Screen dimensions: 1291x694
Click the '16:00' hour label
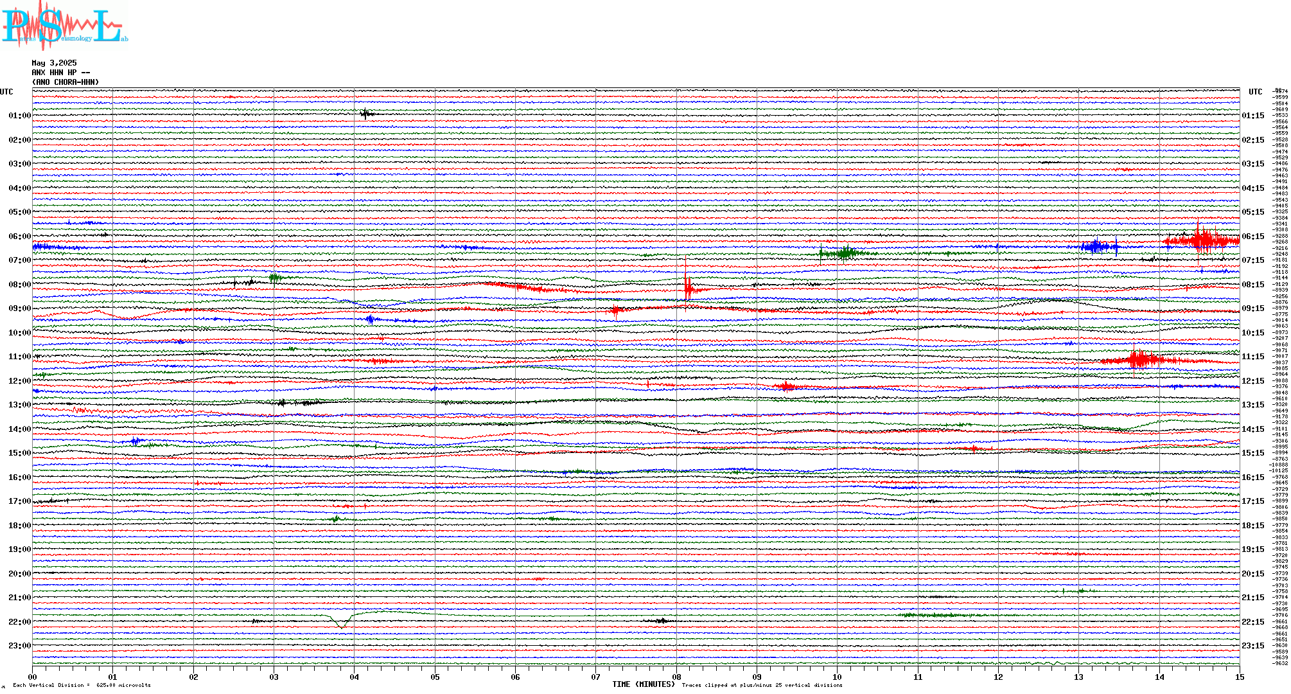click(x=20, y=477)
